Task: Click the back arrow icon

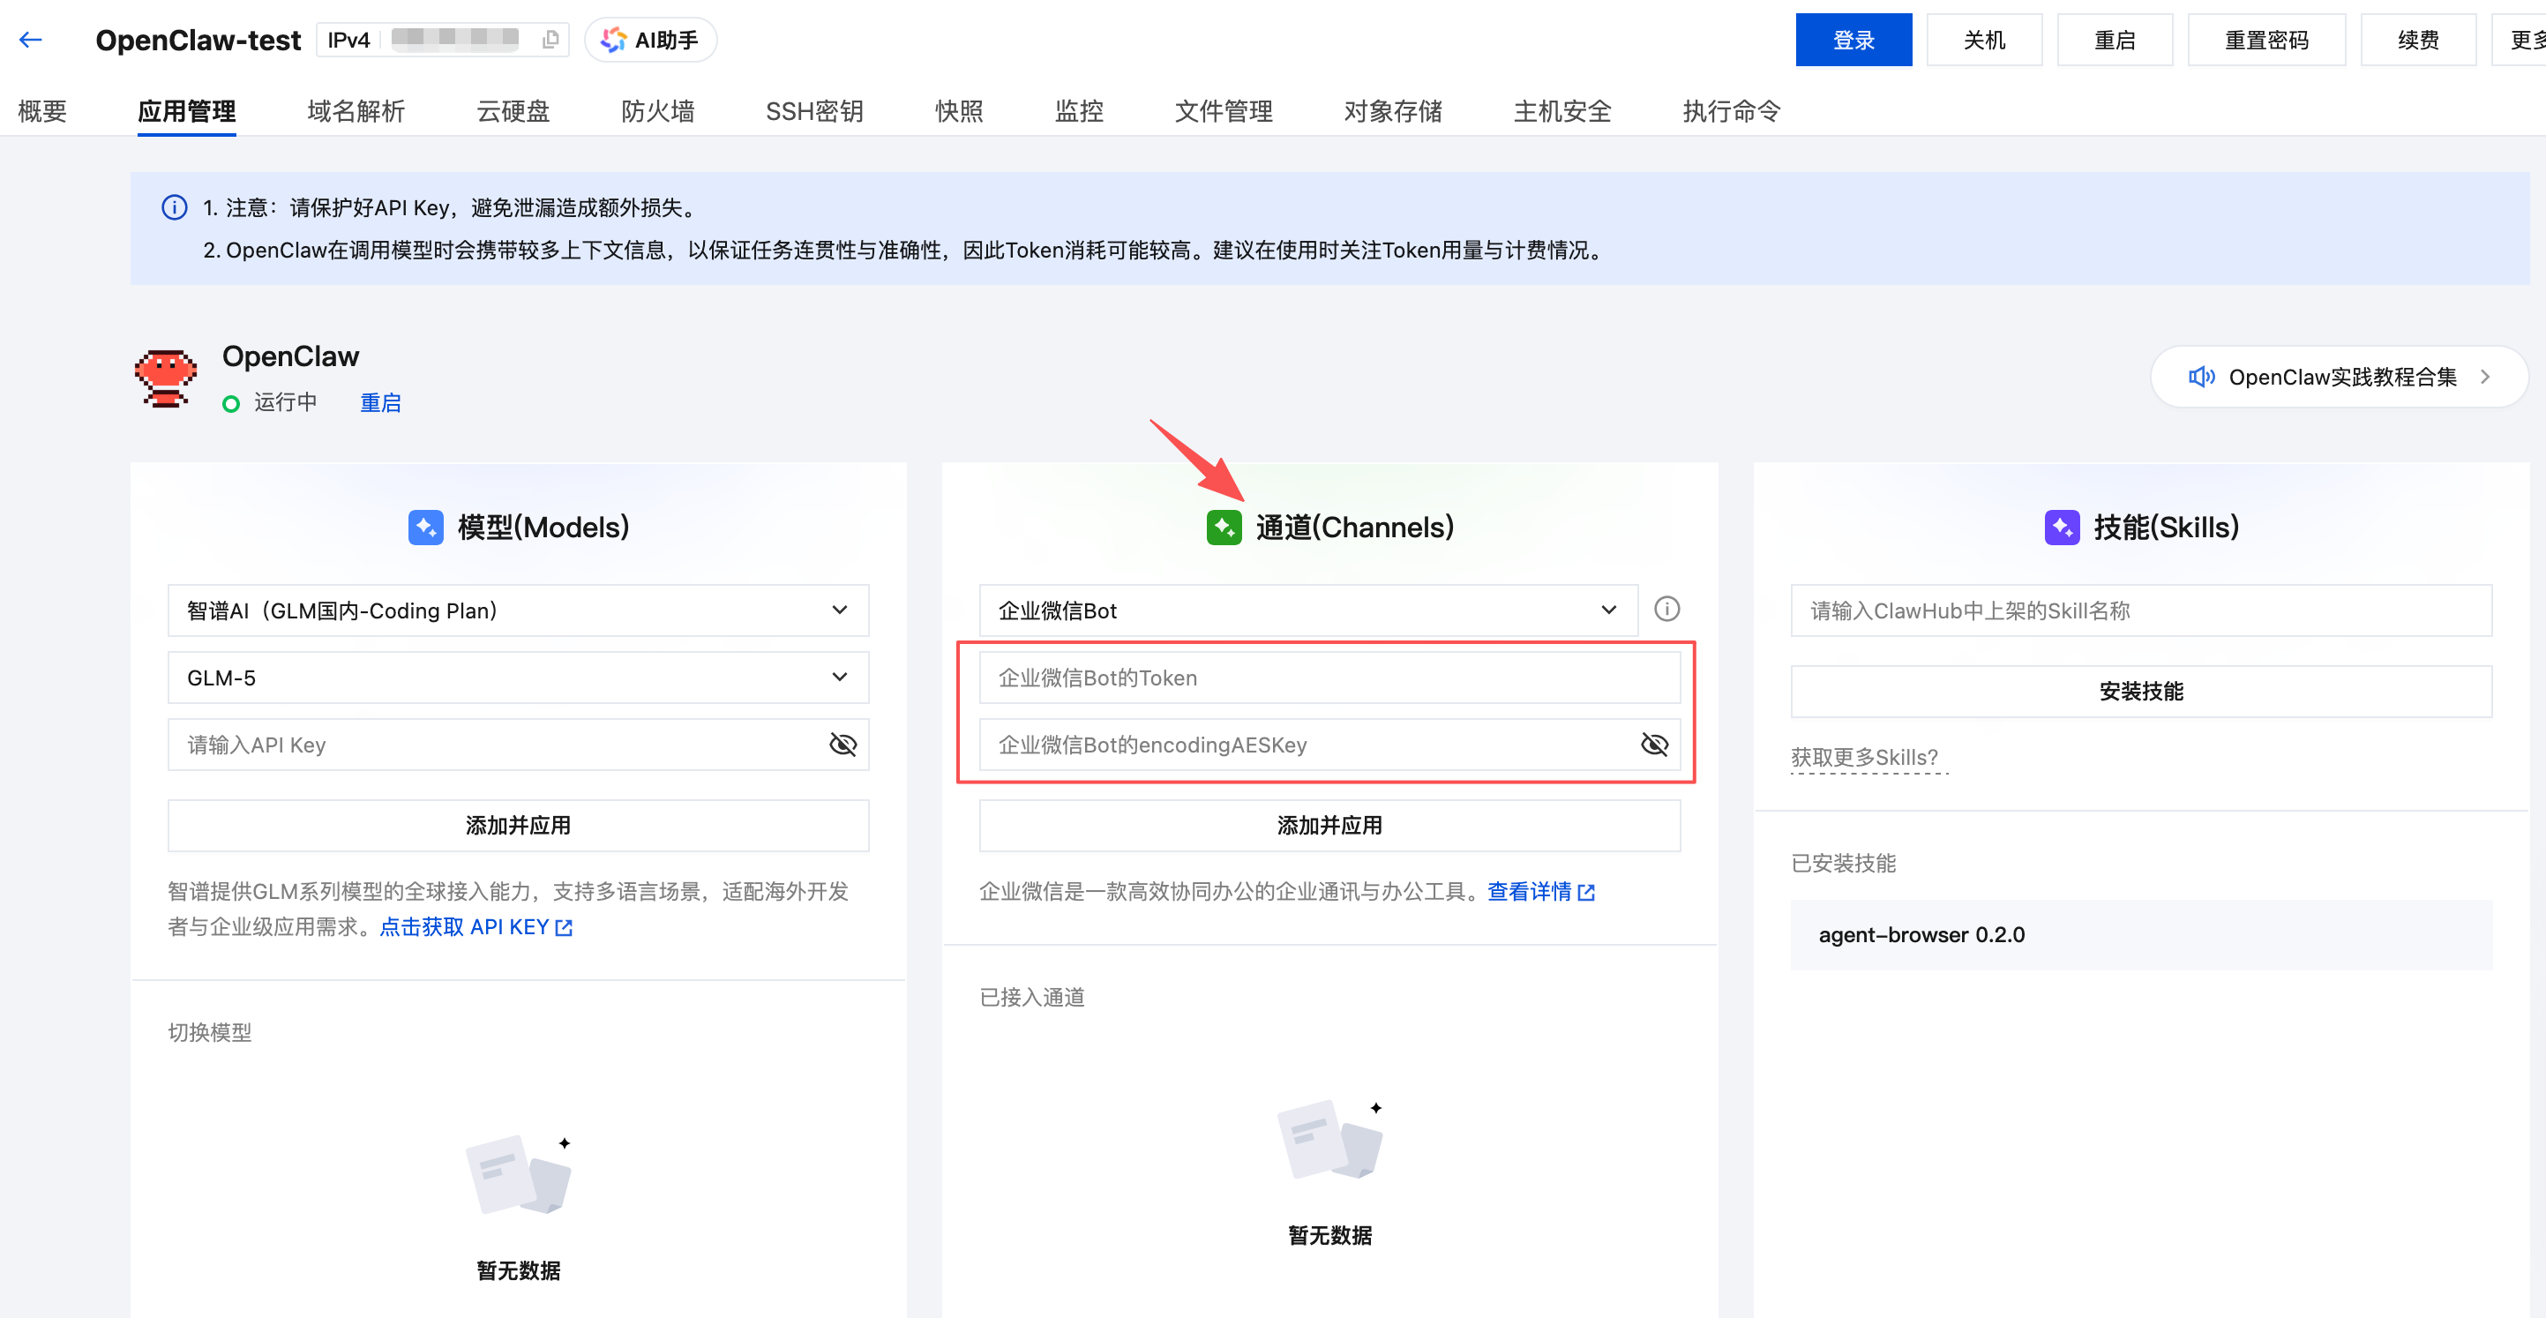Action: point(31,40)
